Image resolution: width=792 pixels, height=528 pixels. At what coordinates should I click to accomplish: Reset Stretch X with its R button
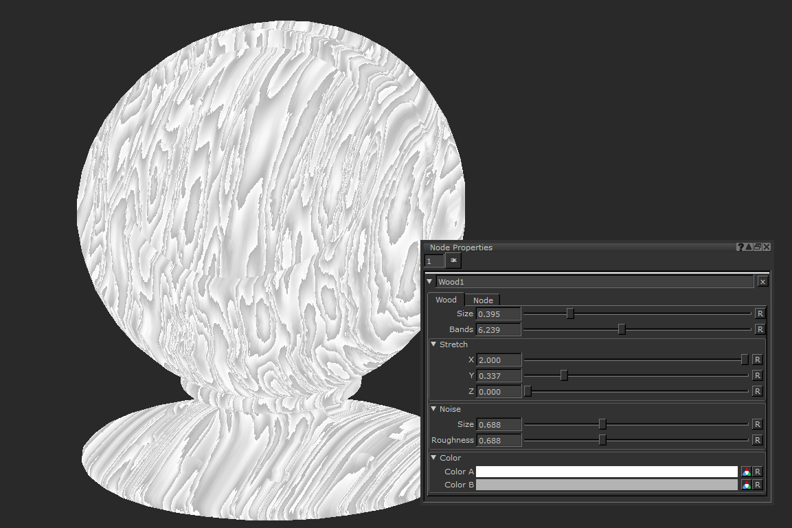pos(757,360)
